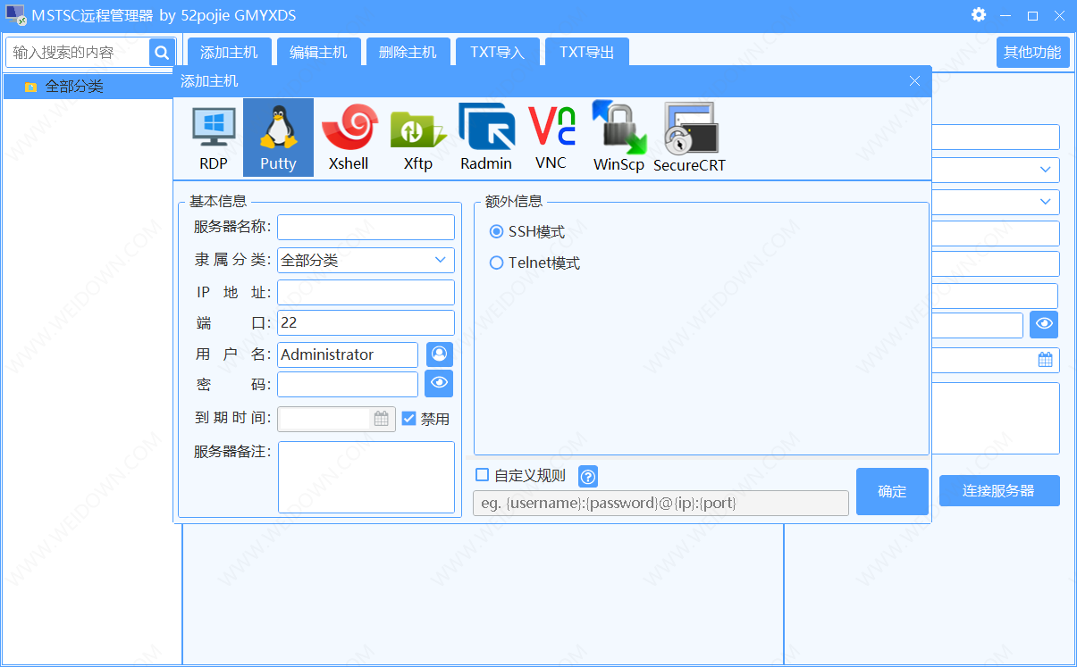1077x667 pixels.
Task: Open the 其他功能 menu
Action: [1032, 53]
